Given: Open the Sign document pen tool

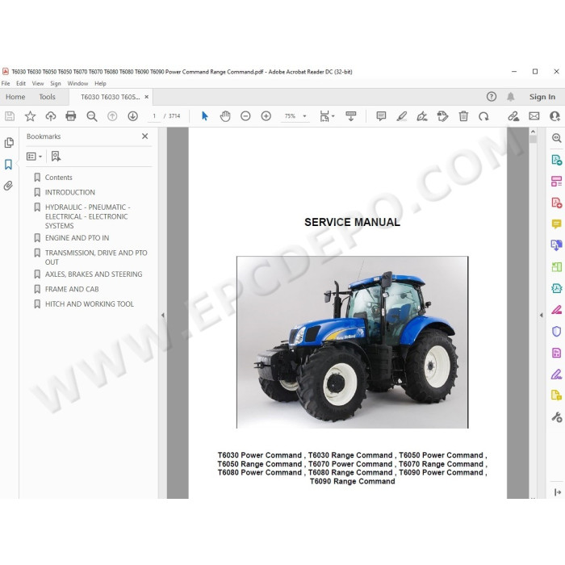Looking at the screenshot, I should (422, 116).
